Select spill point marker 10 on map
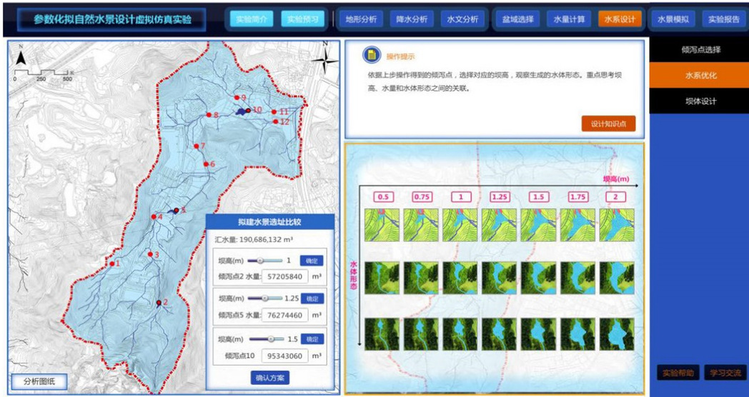 248,111
